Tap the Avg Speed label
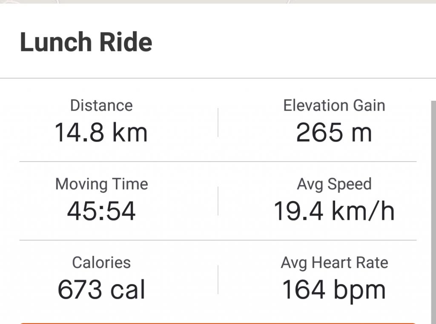This screenshot has width=436, height=324. tap(334, 184)
